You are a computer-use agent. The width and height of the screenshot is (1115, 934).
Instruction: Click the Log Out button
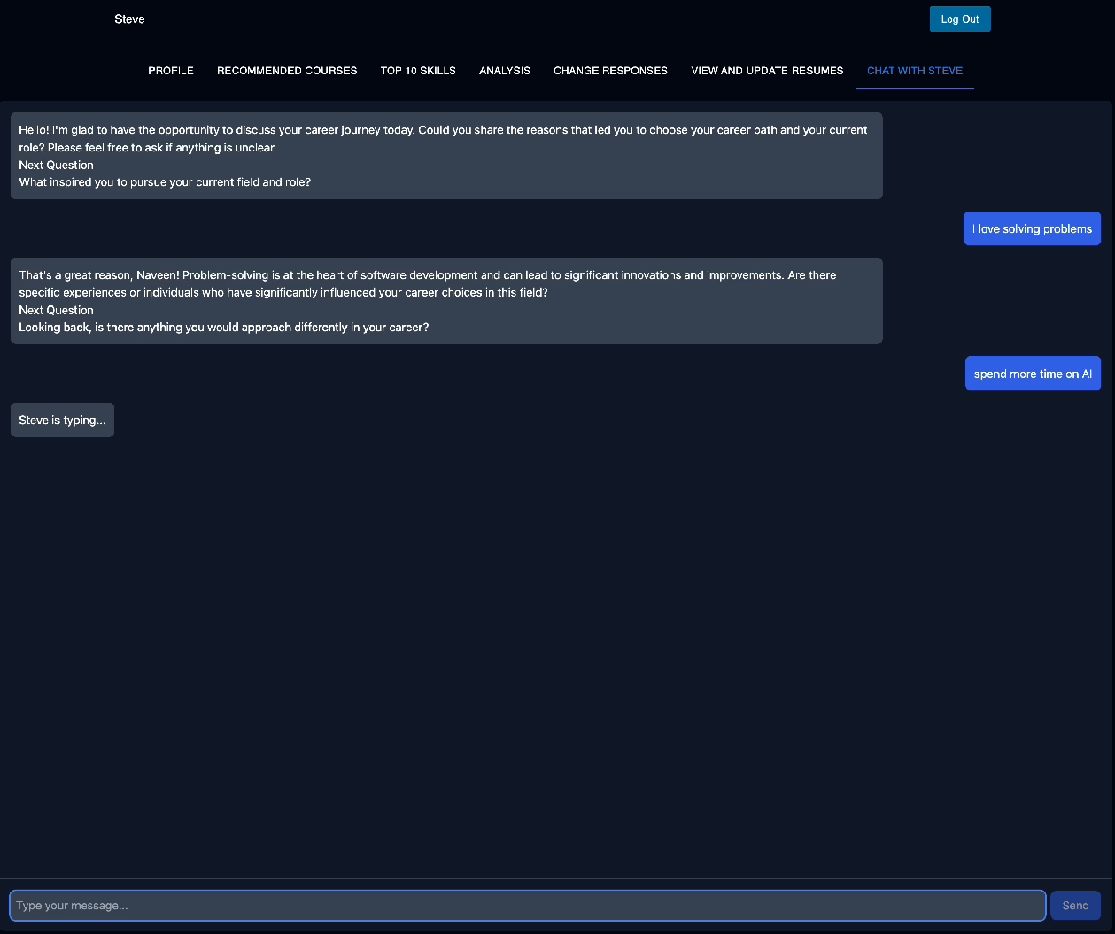coord(959,19)
